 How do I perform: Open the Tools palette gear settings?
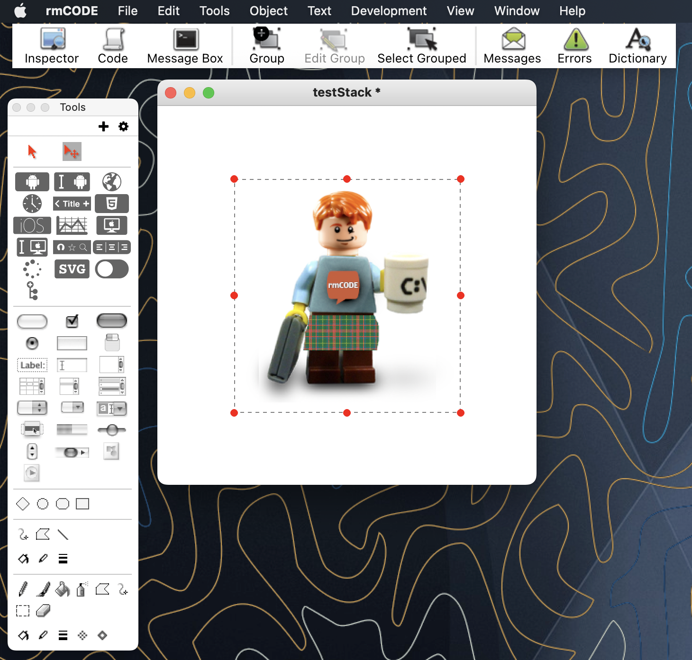click(x=123, y=126)
